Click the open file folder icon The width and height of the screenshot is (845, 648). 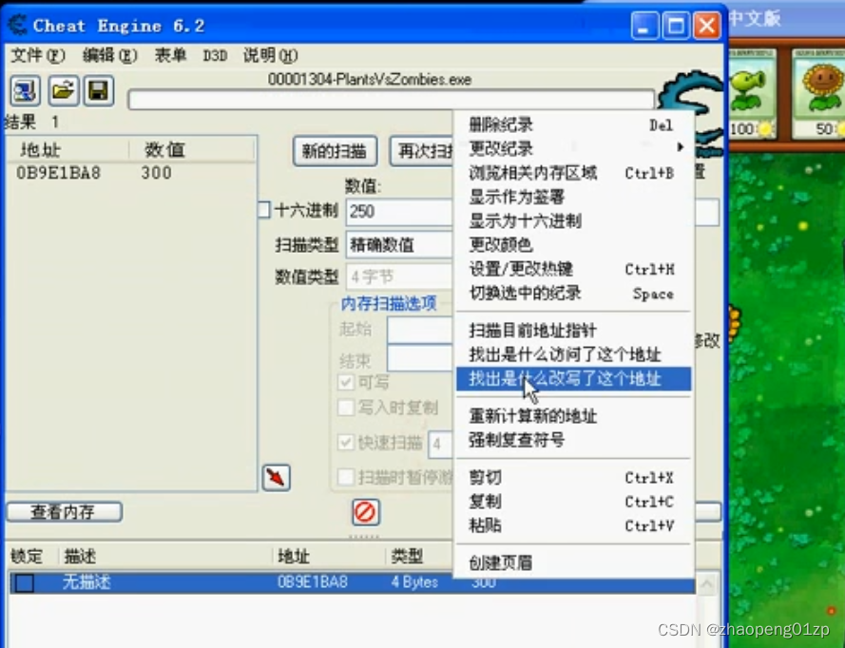click(x=63, y=90)
